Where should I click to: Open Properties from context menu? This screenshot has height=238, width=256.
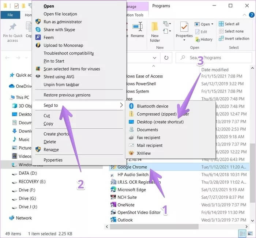tap(53, 160)
